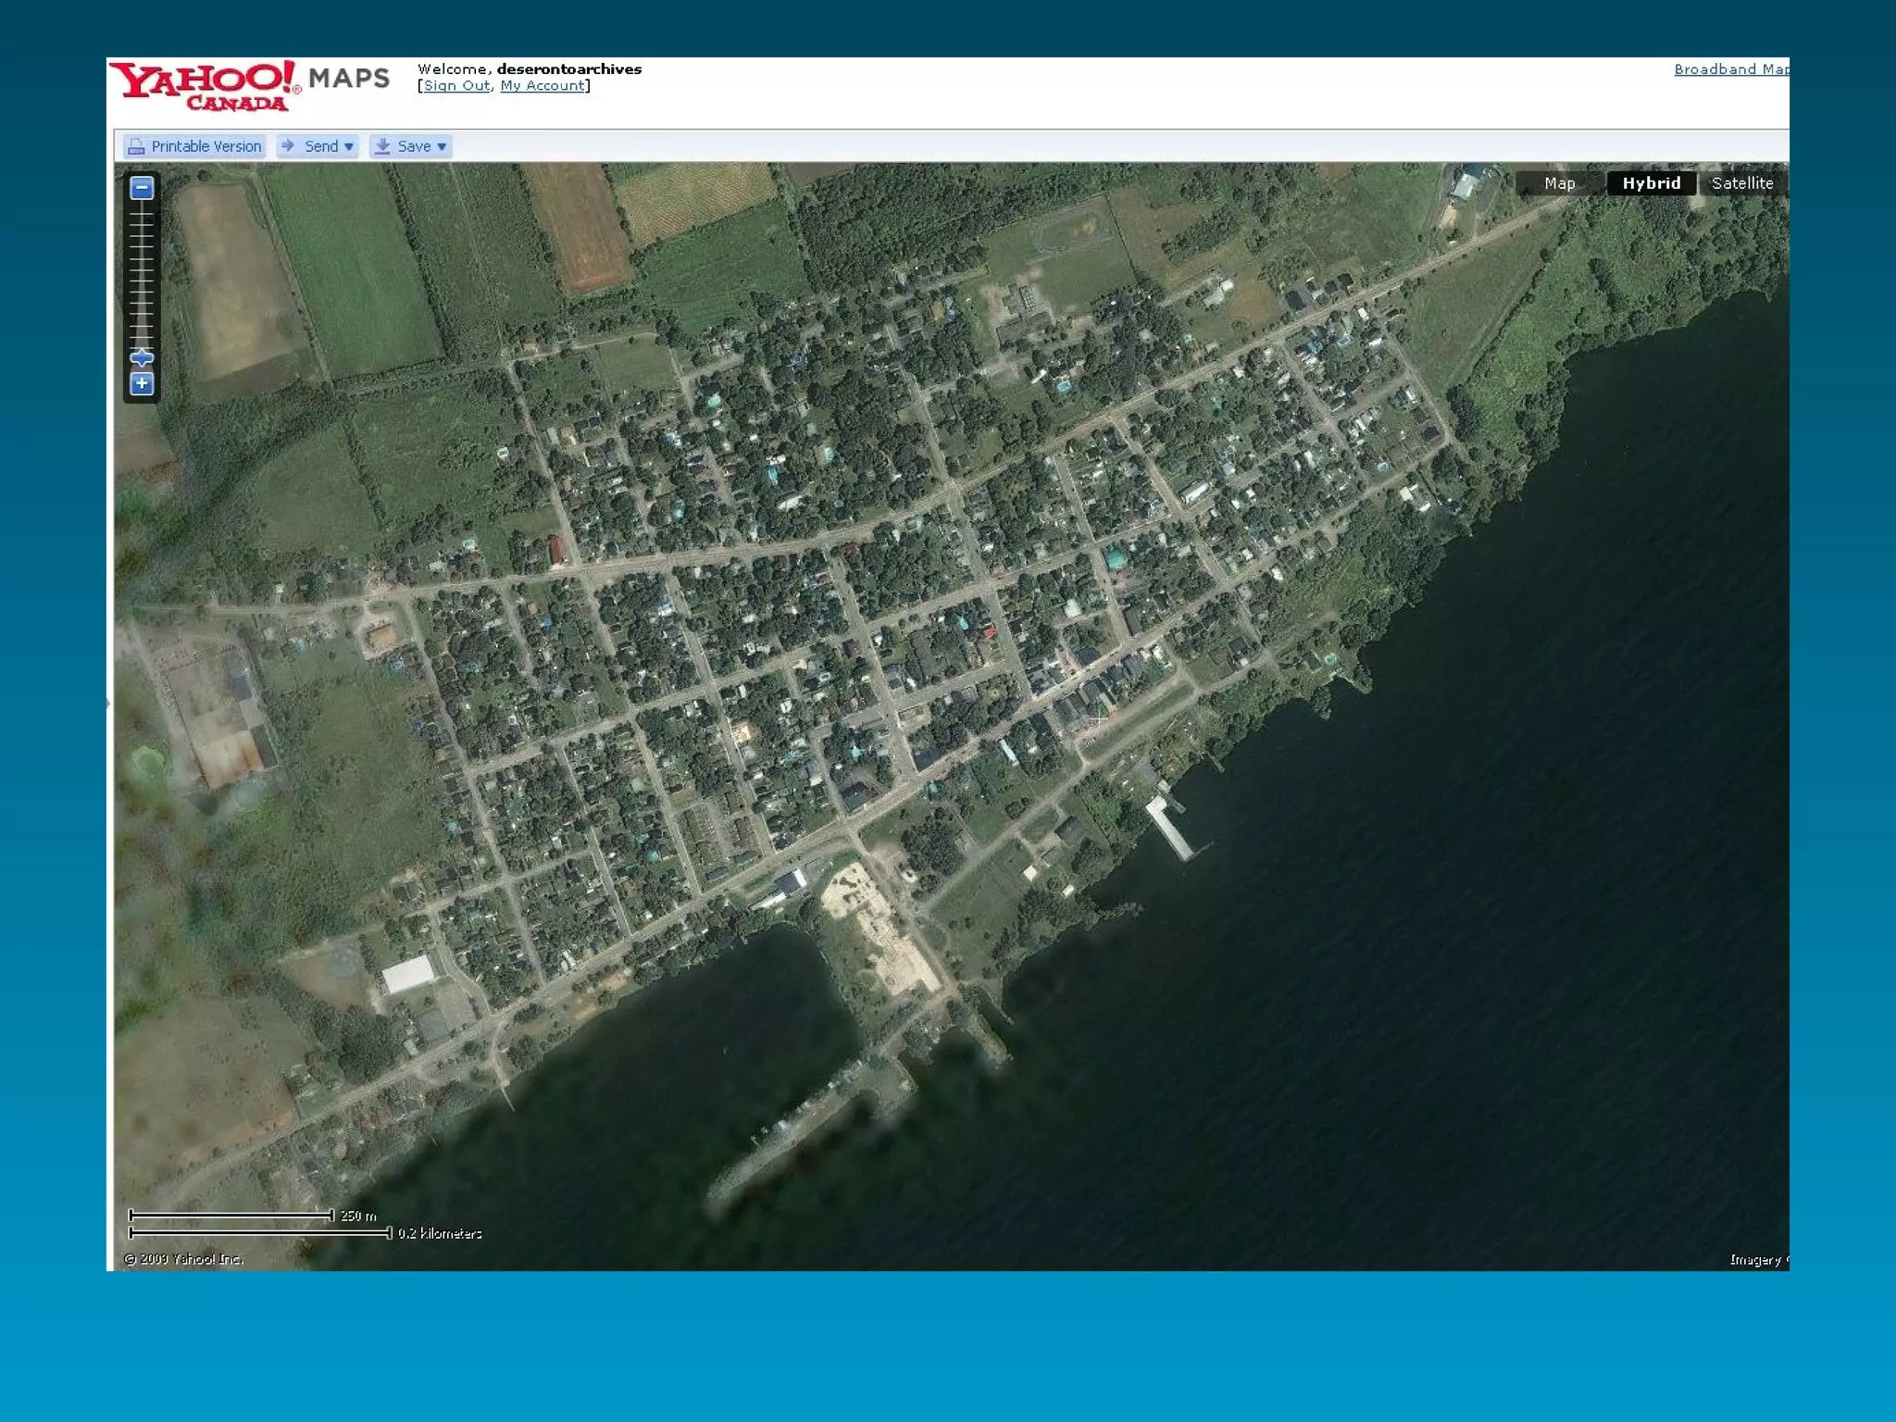The height and width of the screenshot is (1422, 1896).
Task: Open the Broadband Map link
Action: point(1729,69)
